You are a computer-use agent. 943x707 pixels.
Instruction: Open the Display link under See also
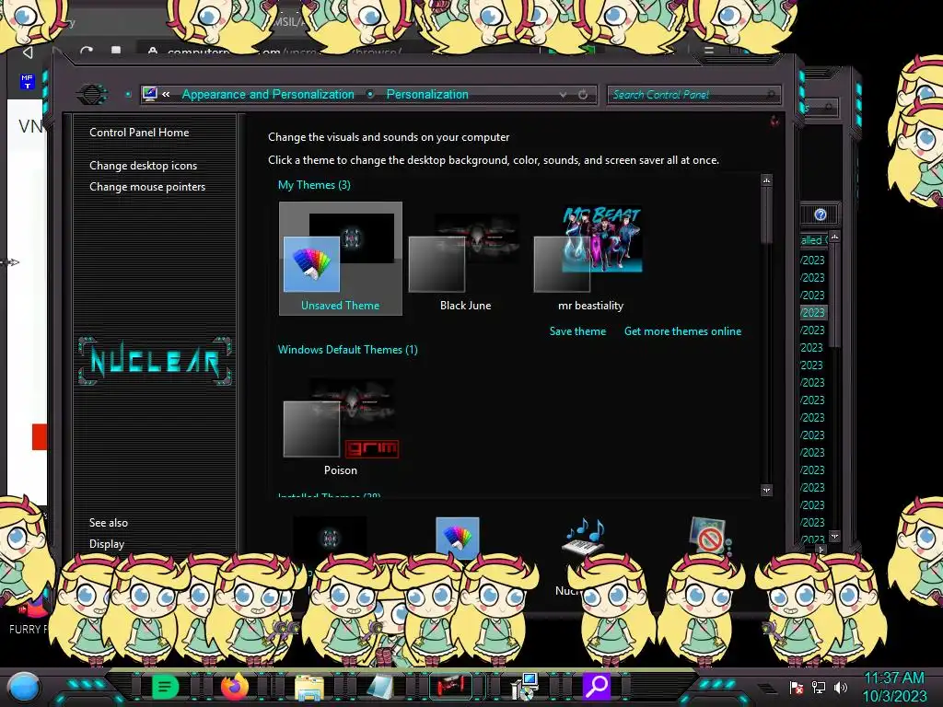pos(107,544)
